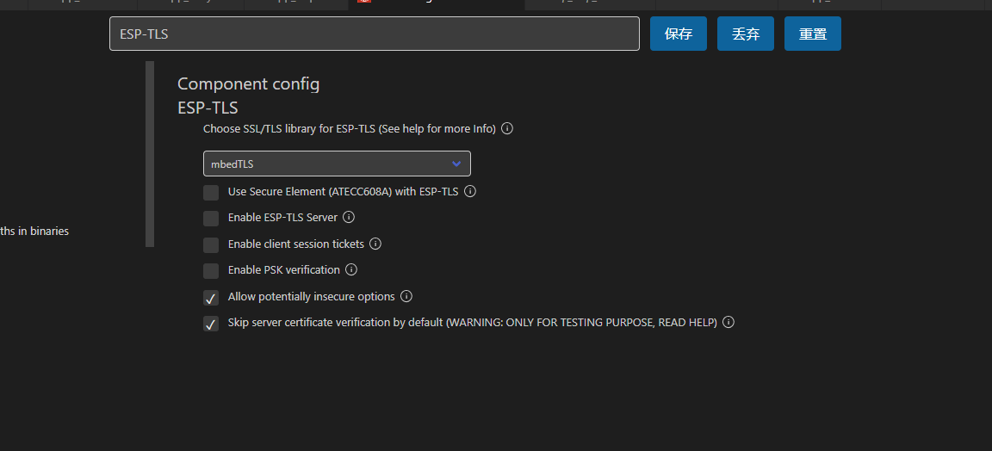Focus the ESP-TLS search field
This screenshot has width=992, height=451.
coord(375,34)
